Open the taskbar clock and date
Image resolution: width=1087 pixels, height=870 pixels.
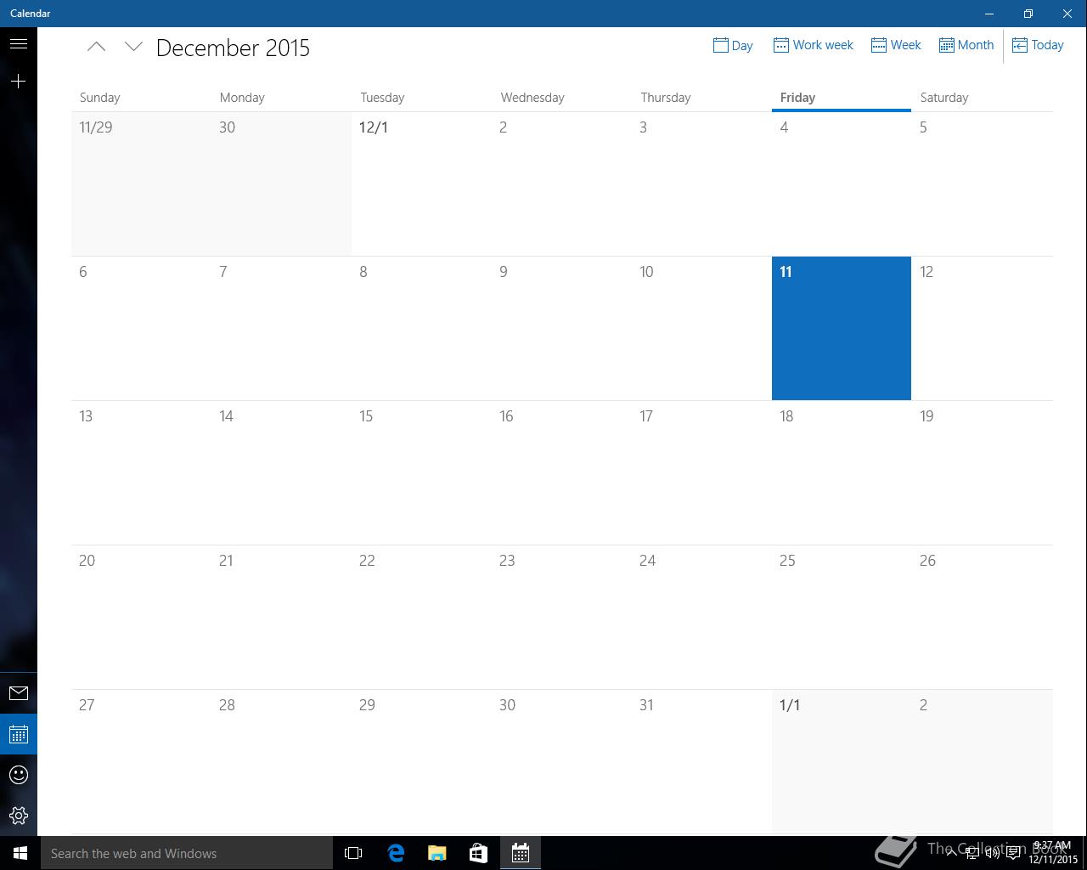click(1053, 853)
